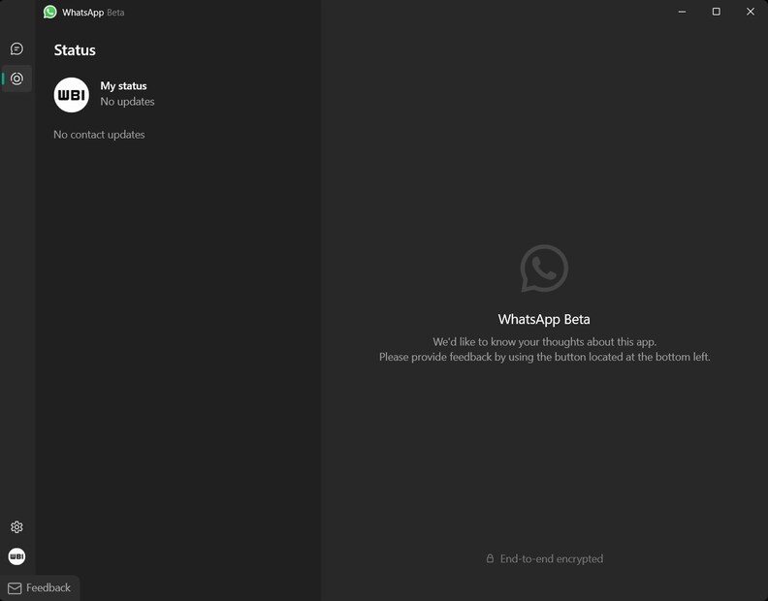
Task: Click the centered "WhatsApp Beta" heading
Action: pyautogui.click(x=543, y=319)
